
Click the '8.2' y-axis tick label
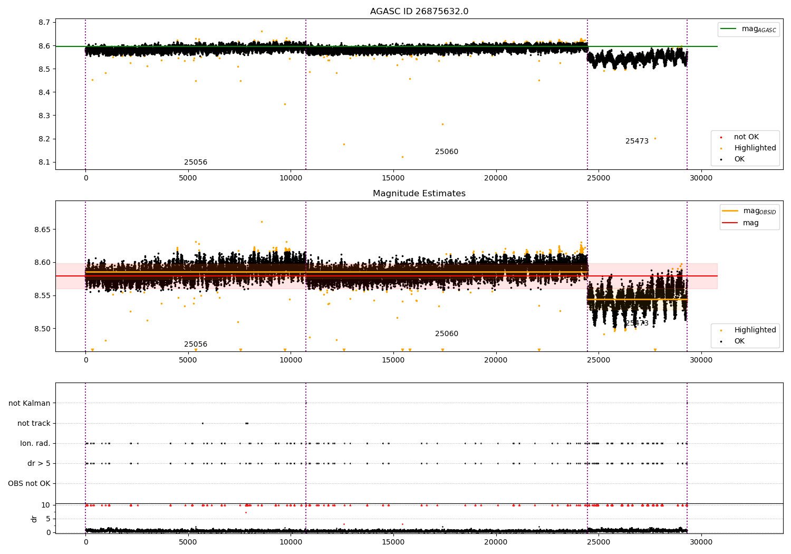pyautogui.click(x=45, y=139)
